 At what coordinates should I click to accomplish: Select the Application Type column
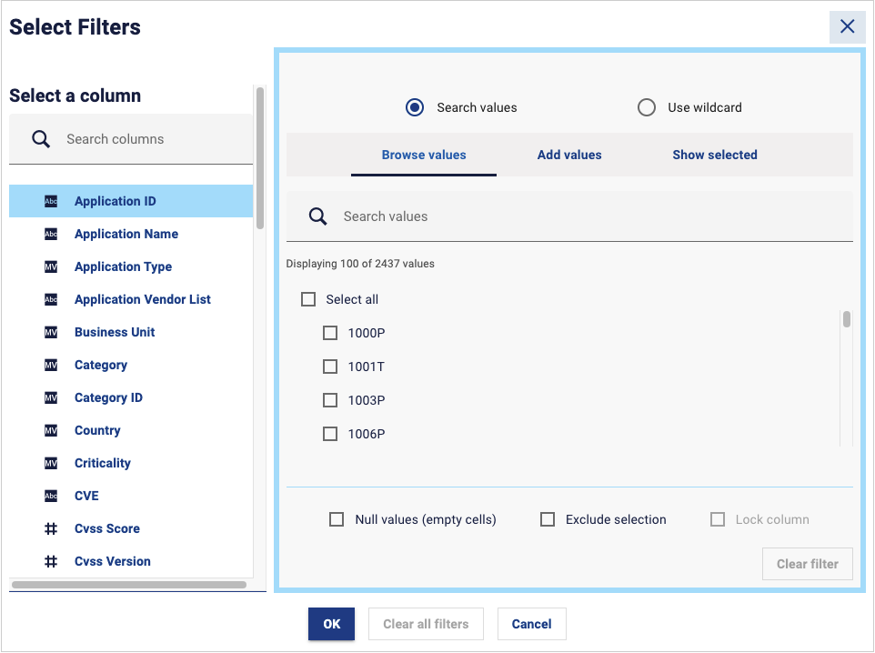tap(131, 266)
